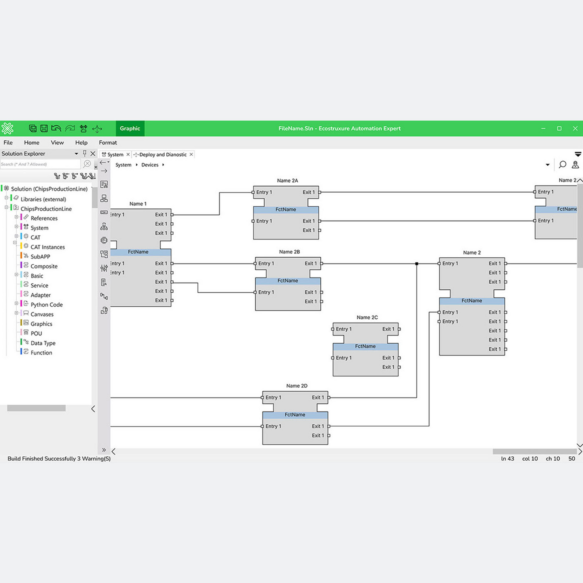Open the Solution Explorer dropdown arrow

click(76, 154)
